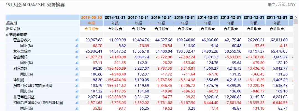The image size is (299, 111).
Task: Select the 2015-12-31 column header
Action: [185, 17]
